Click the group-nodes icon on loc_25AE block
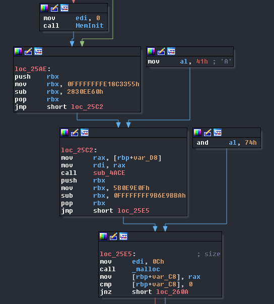Image resolution: width=274 pixels, height=304 pixels. pyautogui.click(x=38, y=51)
